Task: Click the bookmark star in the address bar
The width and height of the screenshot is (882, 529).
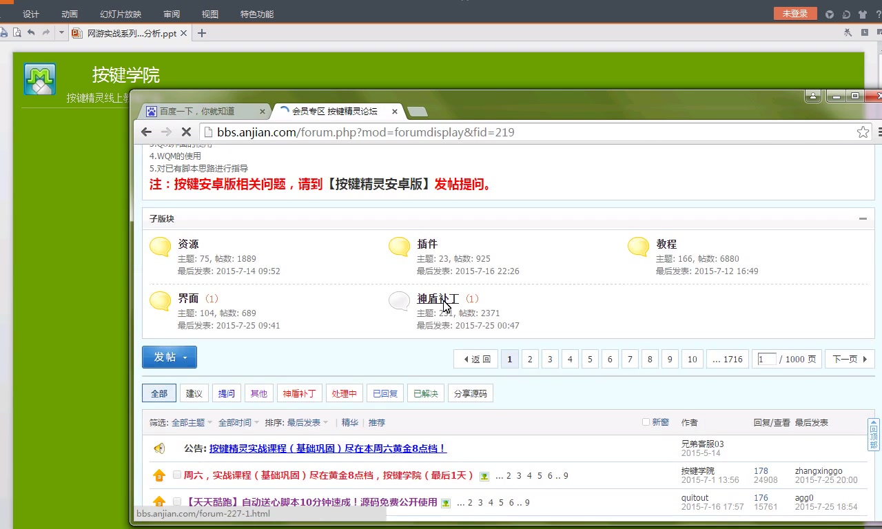Action: click(862, 132)
